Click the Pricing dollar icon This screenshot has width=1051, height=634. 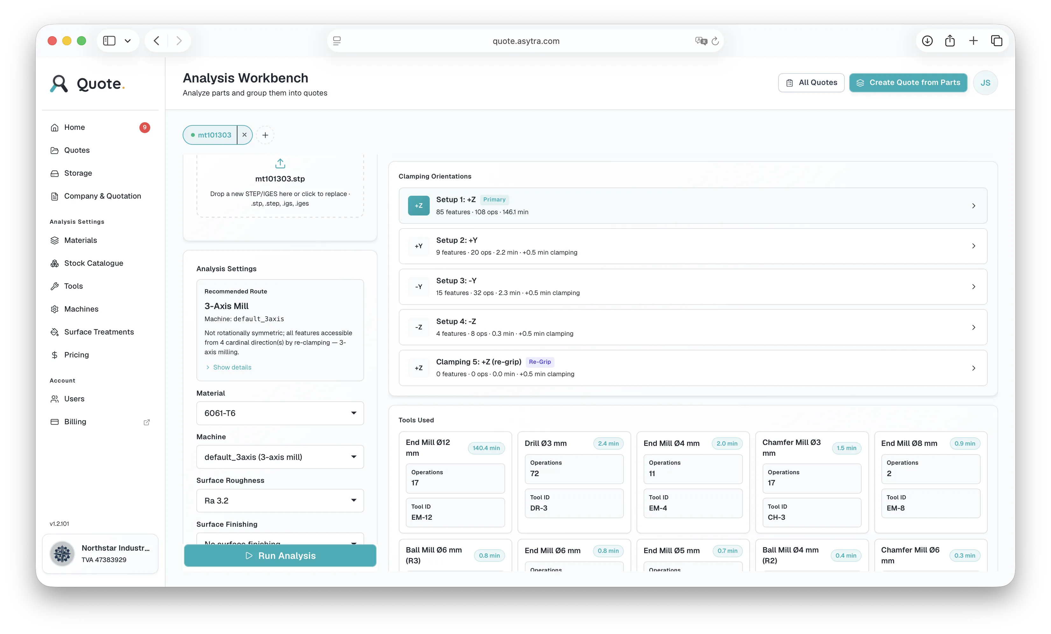coord(55,355)
